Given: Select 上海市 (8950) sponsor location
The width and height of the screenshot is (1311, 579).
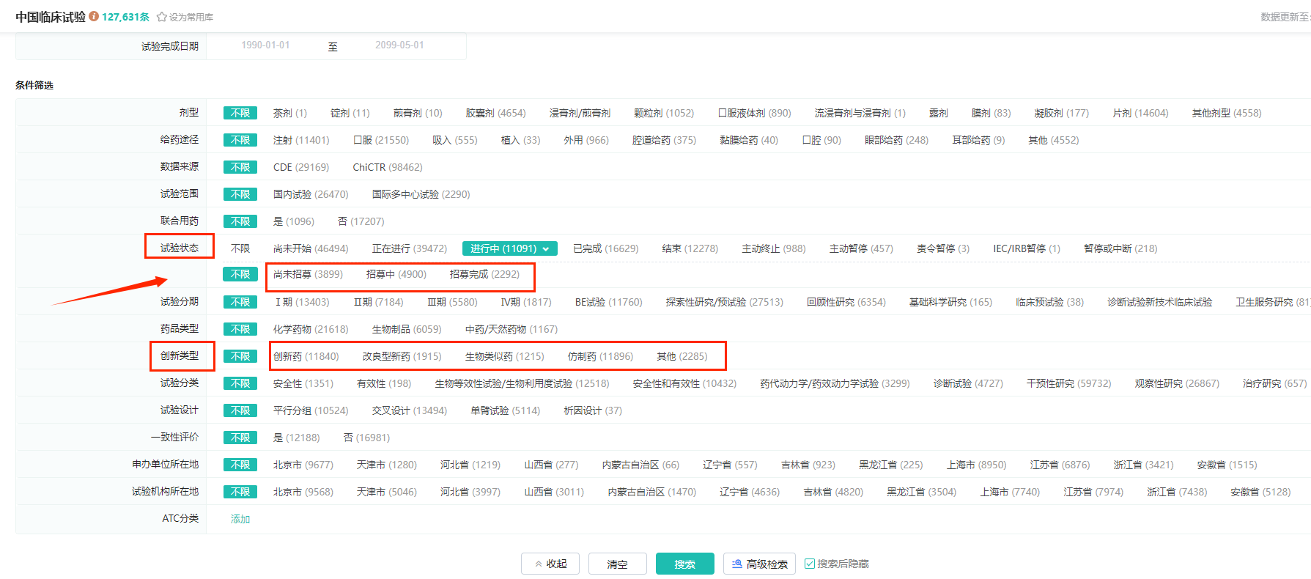Looking at the screenshot, I should pos(976,465).
